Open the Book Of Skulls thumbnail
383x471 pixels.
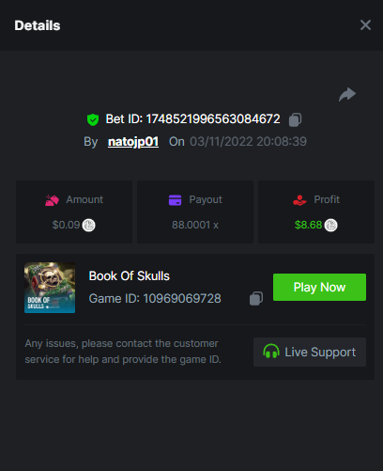(50, 288)
